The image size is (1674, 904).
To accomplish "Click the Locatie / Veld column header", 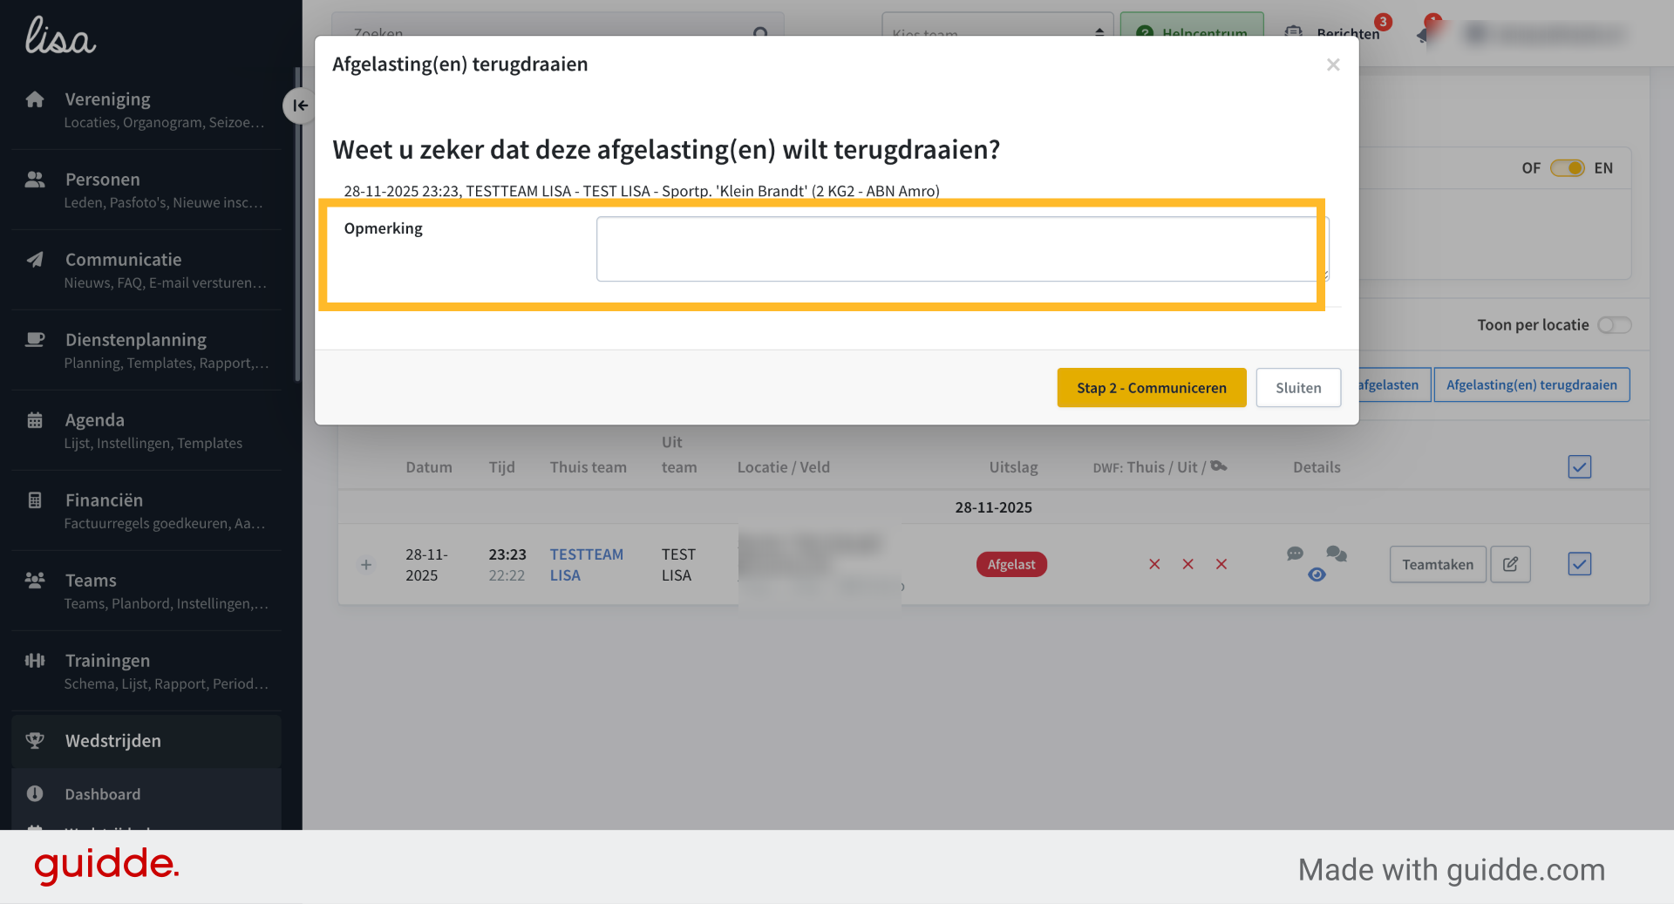I will click(783, 467).
